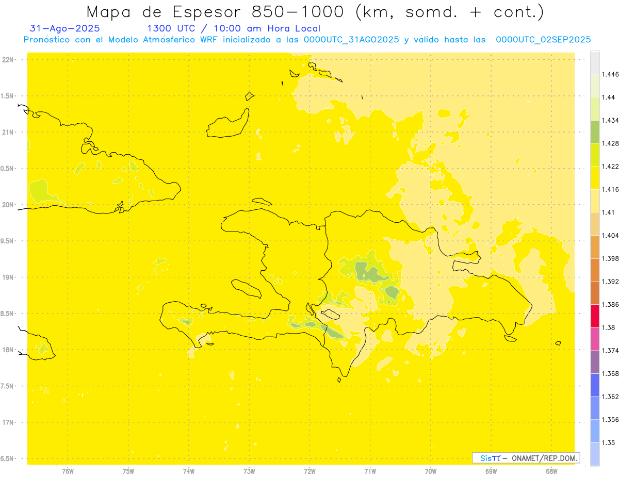The width and height of the screenshot is (619, 478).
Task: Click the latitude label '19N'
Action: click(x=9, y=277)
